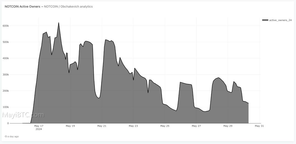Click the 600k y-axis tick label

tap(6, 26)
